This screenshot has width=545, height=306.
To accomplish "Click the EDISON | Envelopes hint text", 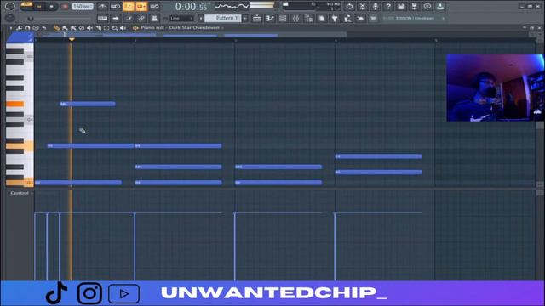I will 415,18.
